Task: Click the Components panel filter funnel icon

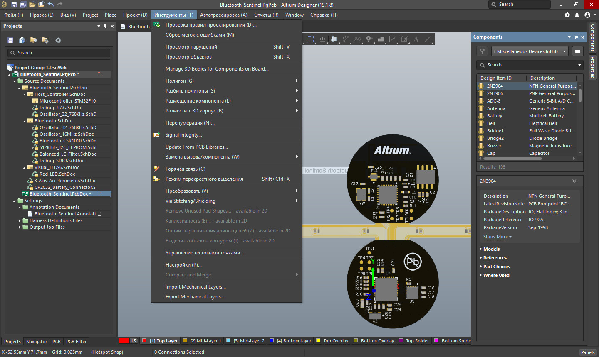Action: click(x=482, y=51)
